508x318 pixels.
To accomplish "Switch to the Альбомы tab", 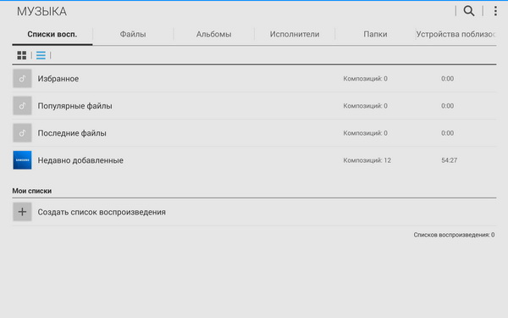I will pos(214,34).
